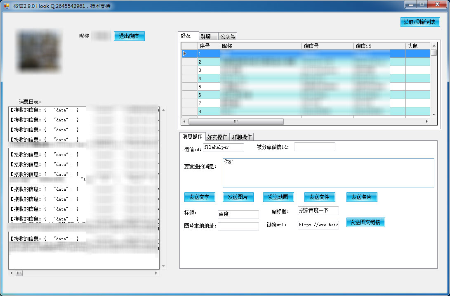
Task: Click the message box containing 你好
Action: pyautogui.click(x=328, y=173)
